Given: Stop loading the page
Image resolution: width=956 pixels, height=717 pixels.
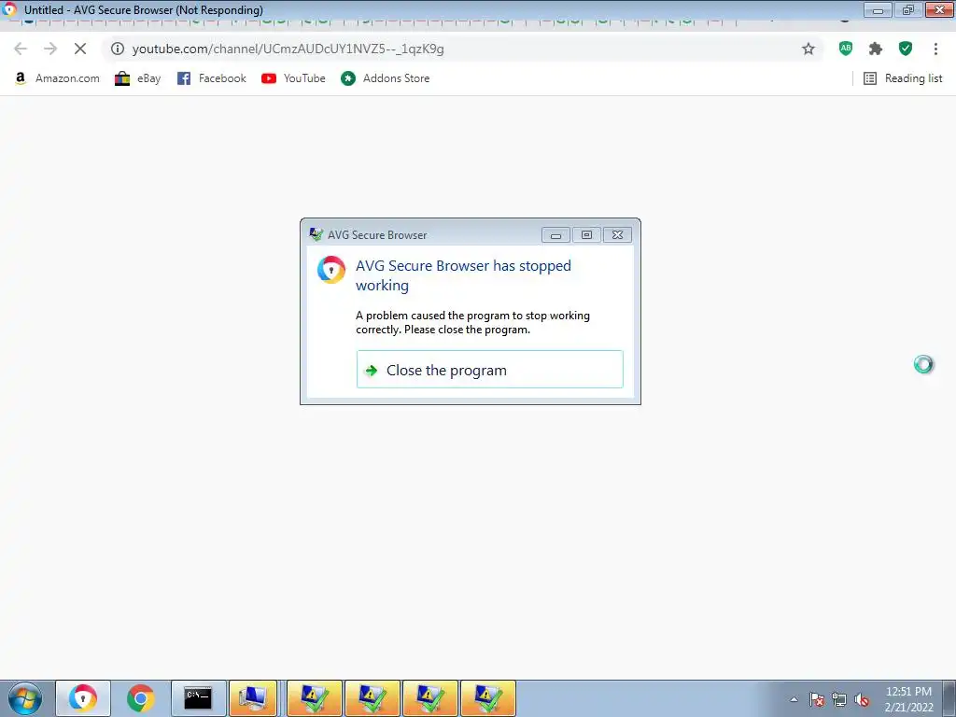Looking at the screenshot, I should 80,49.
